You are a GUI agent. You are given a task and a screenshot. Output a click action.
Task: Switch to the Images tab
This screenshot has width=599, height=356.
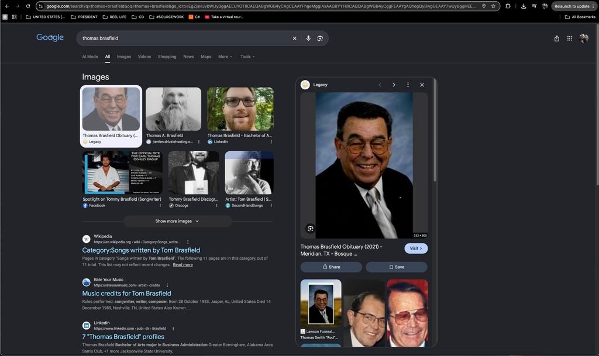click(x=124, y=57)
